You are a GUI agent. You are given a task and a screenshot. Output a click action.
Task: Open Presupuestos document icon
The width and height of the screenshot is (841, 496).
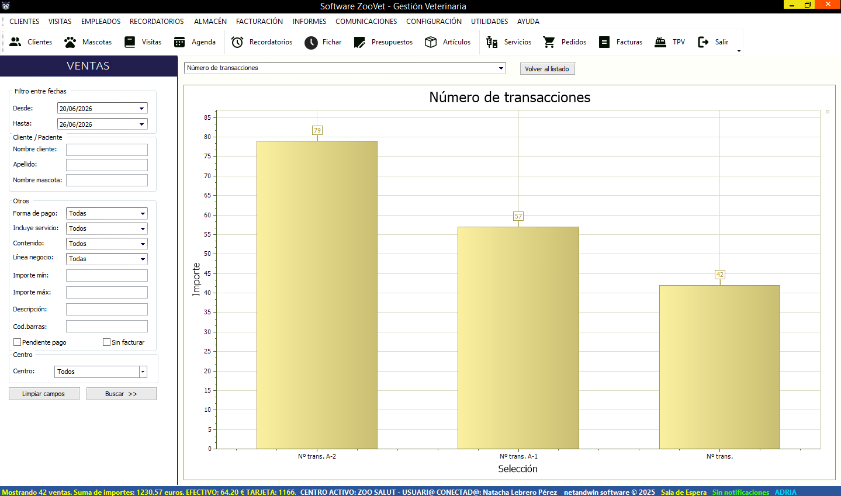point(359,42)
